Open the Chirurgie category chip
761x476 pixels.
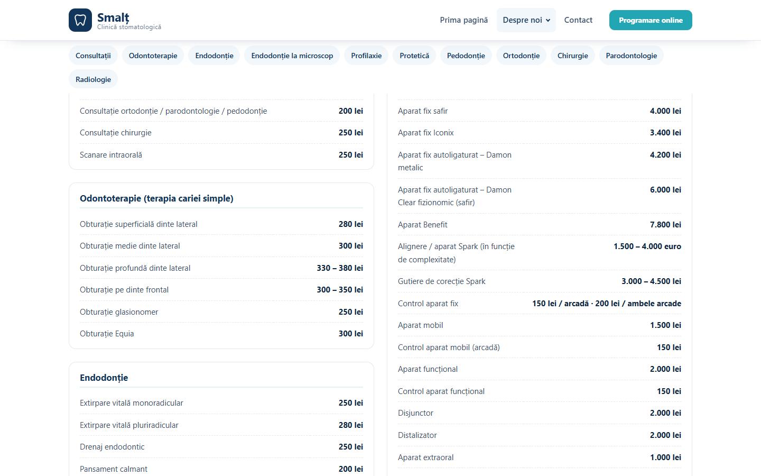coord(573,56)
